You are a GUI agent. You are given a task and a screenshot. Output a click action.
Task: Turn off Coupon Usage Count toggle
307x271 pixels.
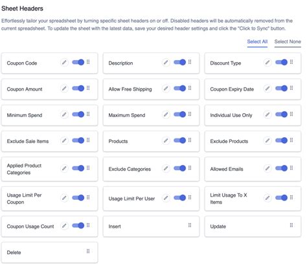click(x=78, y=226)
